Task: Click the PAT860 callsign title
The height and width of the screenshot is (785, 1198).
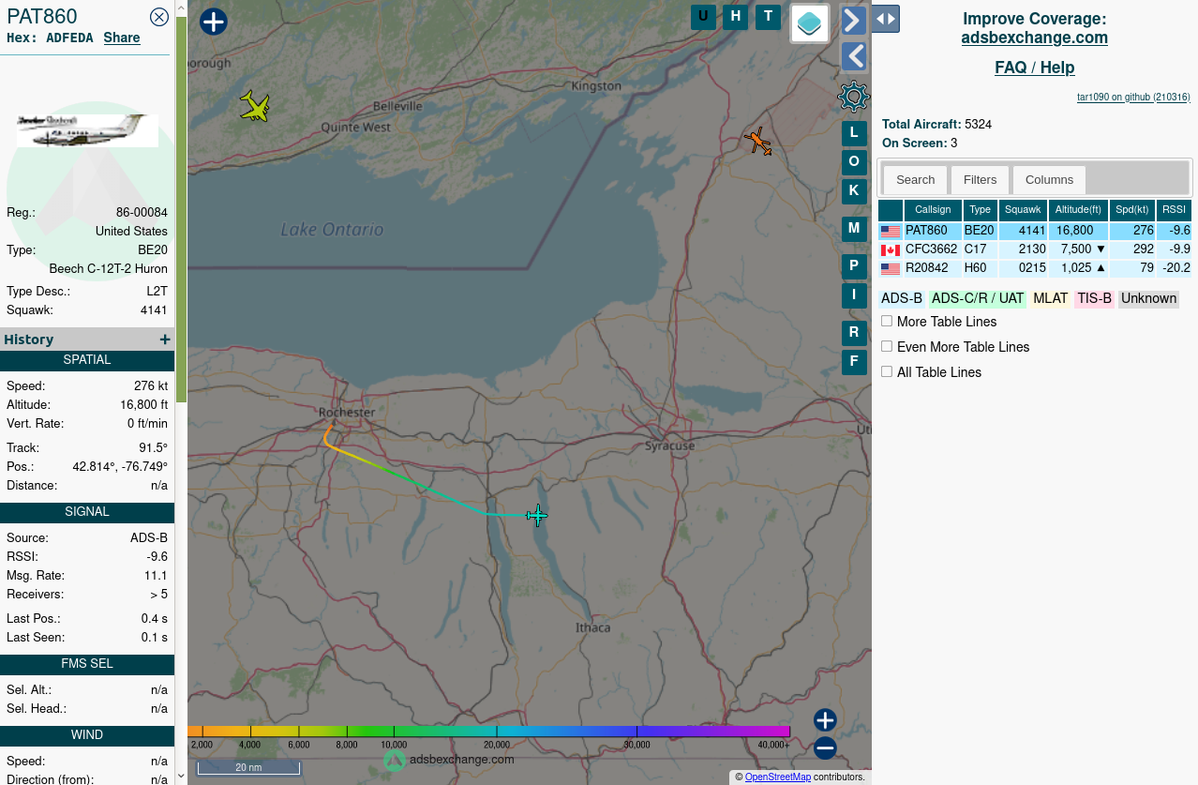Action: coord(42,17)
